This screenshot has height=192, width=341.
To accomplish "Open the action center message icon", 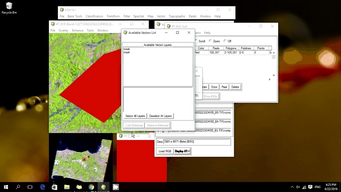I will click(x=310, y=187).
